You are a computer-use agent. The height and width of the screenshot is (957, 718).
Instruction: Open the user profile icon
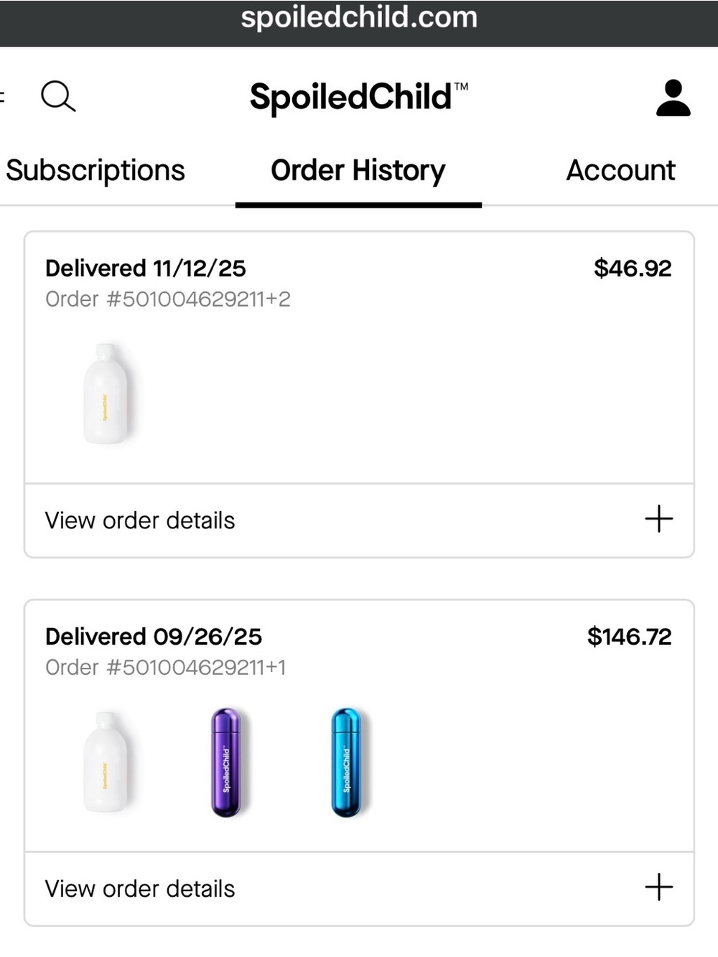(673, 98)
